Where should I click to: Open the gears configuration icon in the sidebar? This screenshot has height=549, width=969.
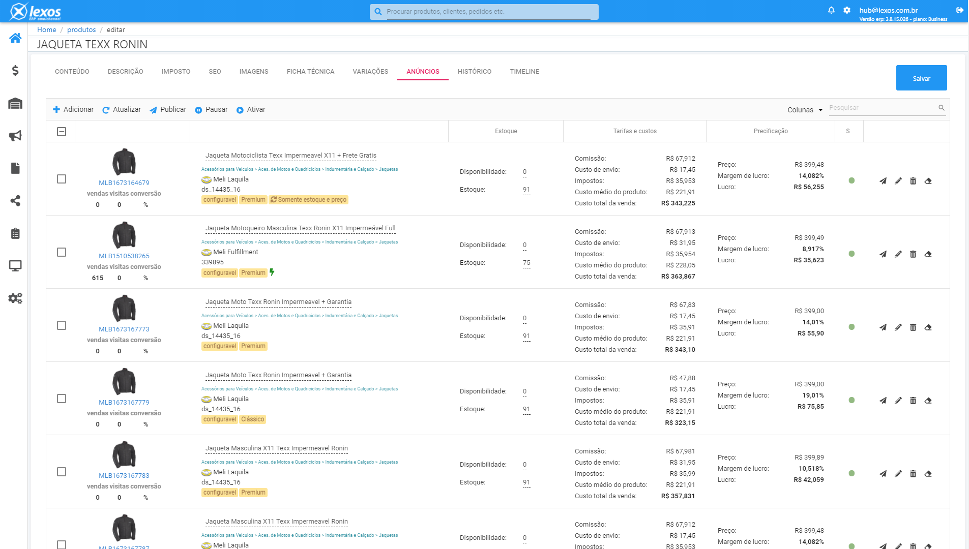tap(15, 298)
